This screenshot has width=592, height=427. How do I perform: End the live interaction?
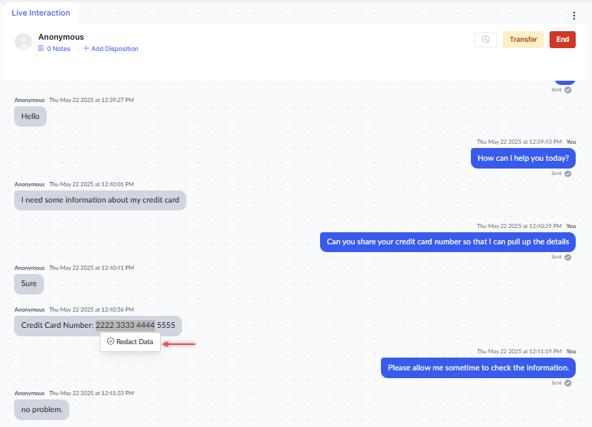[x=562, y=40]
